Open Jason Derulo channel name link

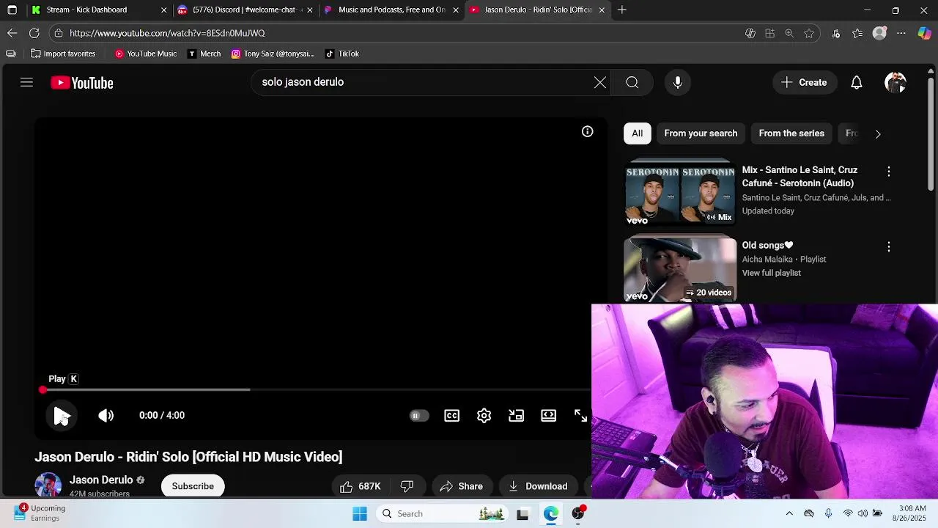[x=101, y=480]
